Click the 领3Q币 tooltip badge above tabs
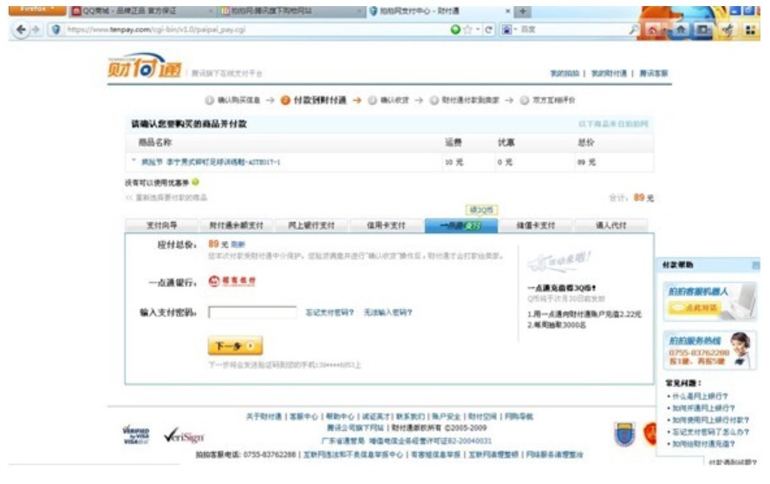The image size is (770, 484). tap(481, 210)
